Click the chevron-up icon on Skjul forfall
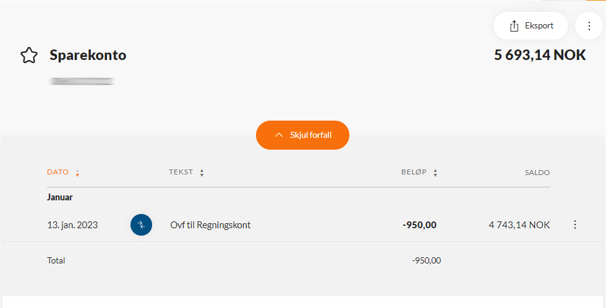606x308 pixels. pyautogui.click(x=279, y=135)
